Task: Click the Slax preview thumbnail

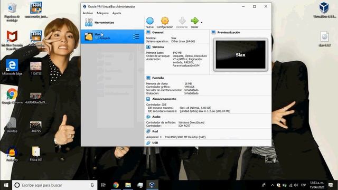Action: pyautogui.click(x=241, y=55)
